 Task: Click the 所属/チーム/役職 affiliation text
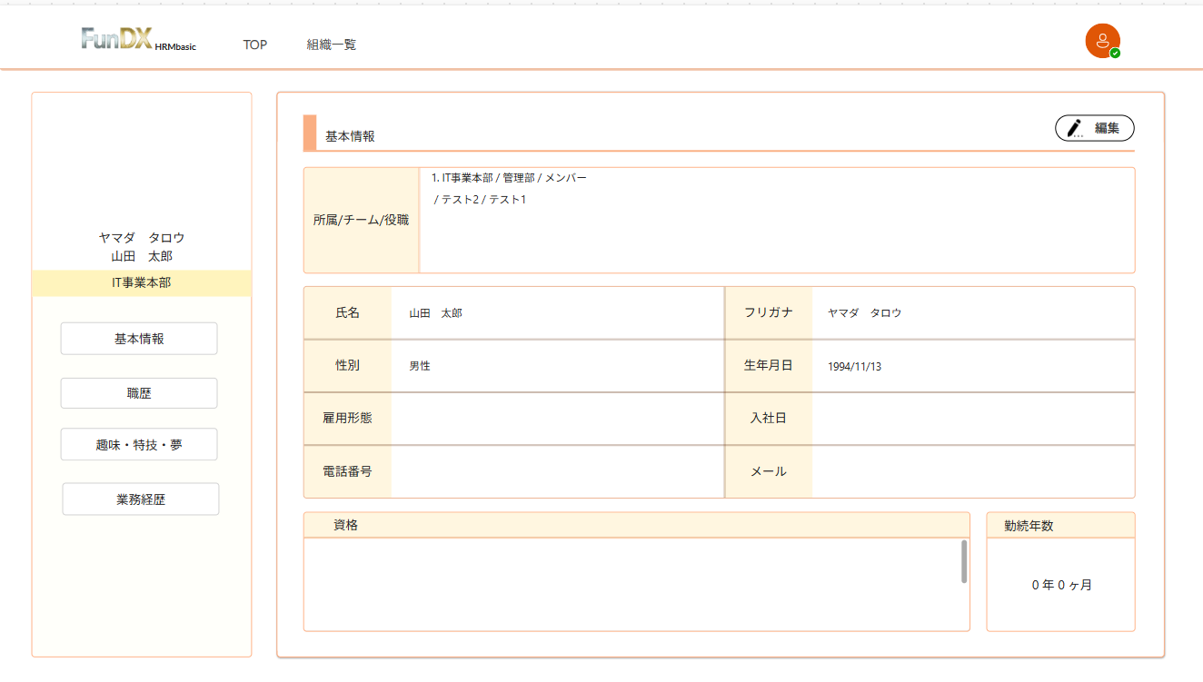click(x=509, y=179)
